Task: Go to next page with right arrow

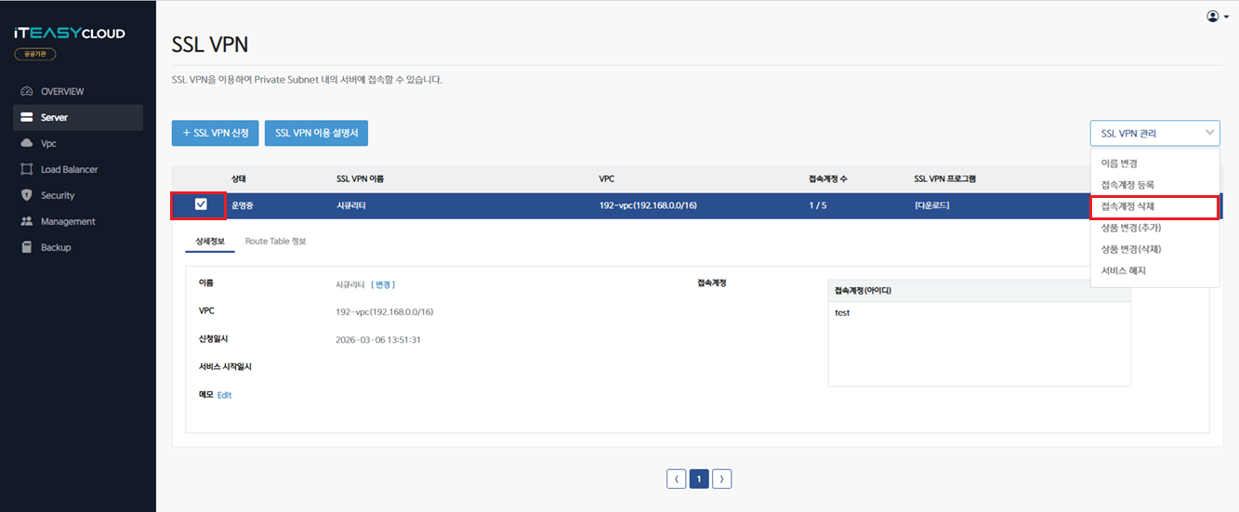Action: [x=721, y=479]
